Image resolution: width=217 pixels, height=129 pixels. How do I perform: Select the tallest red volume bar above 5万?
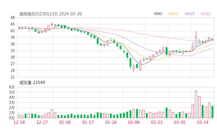[x=196, y=104]
